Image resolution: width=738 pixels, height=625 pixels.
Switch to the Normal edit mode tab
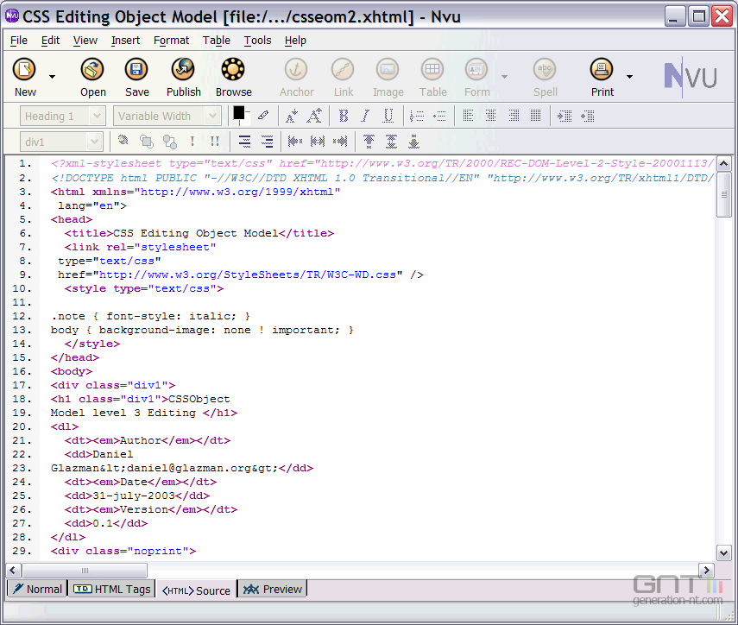coord(38,589)
